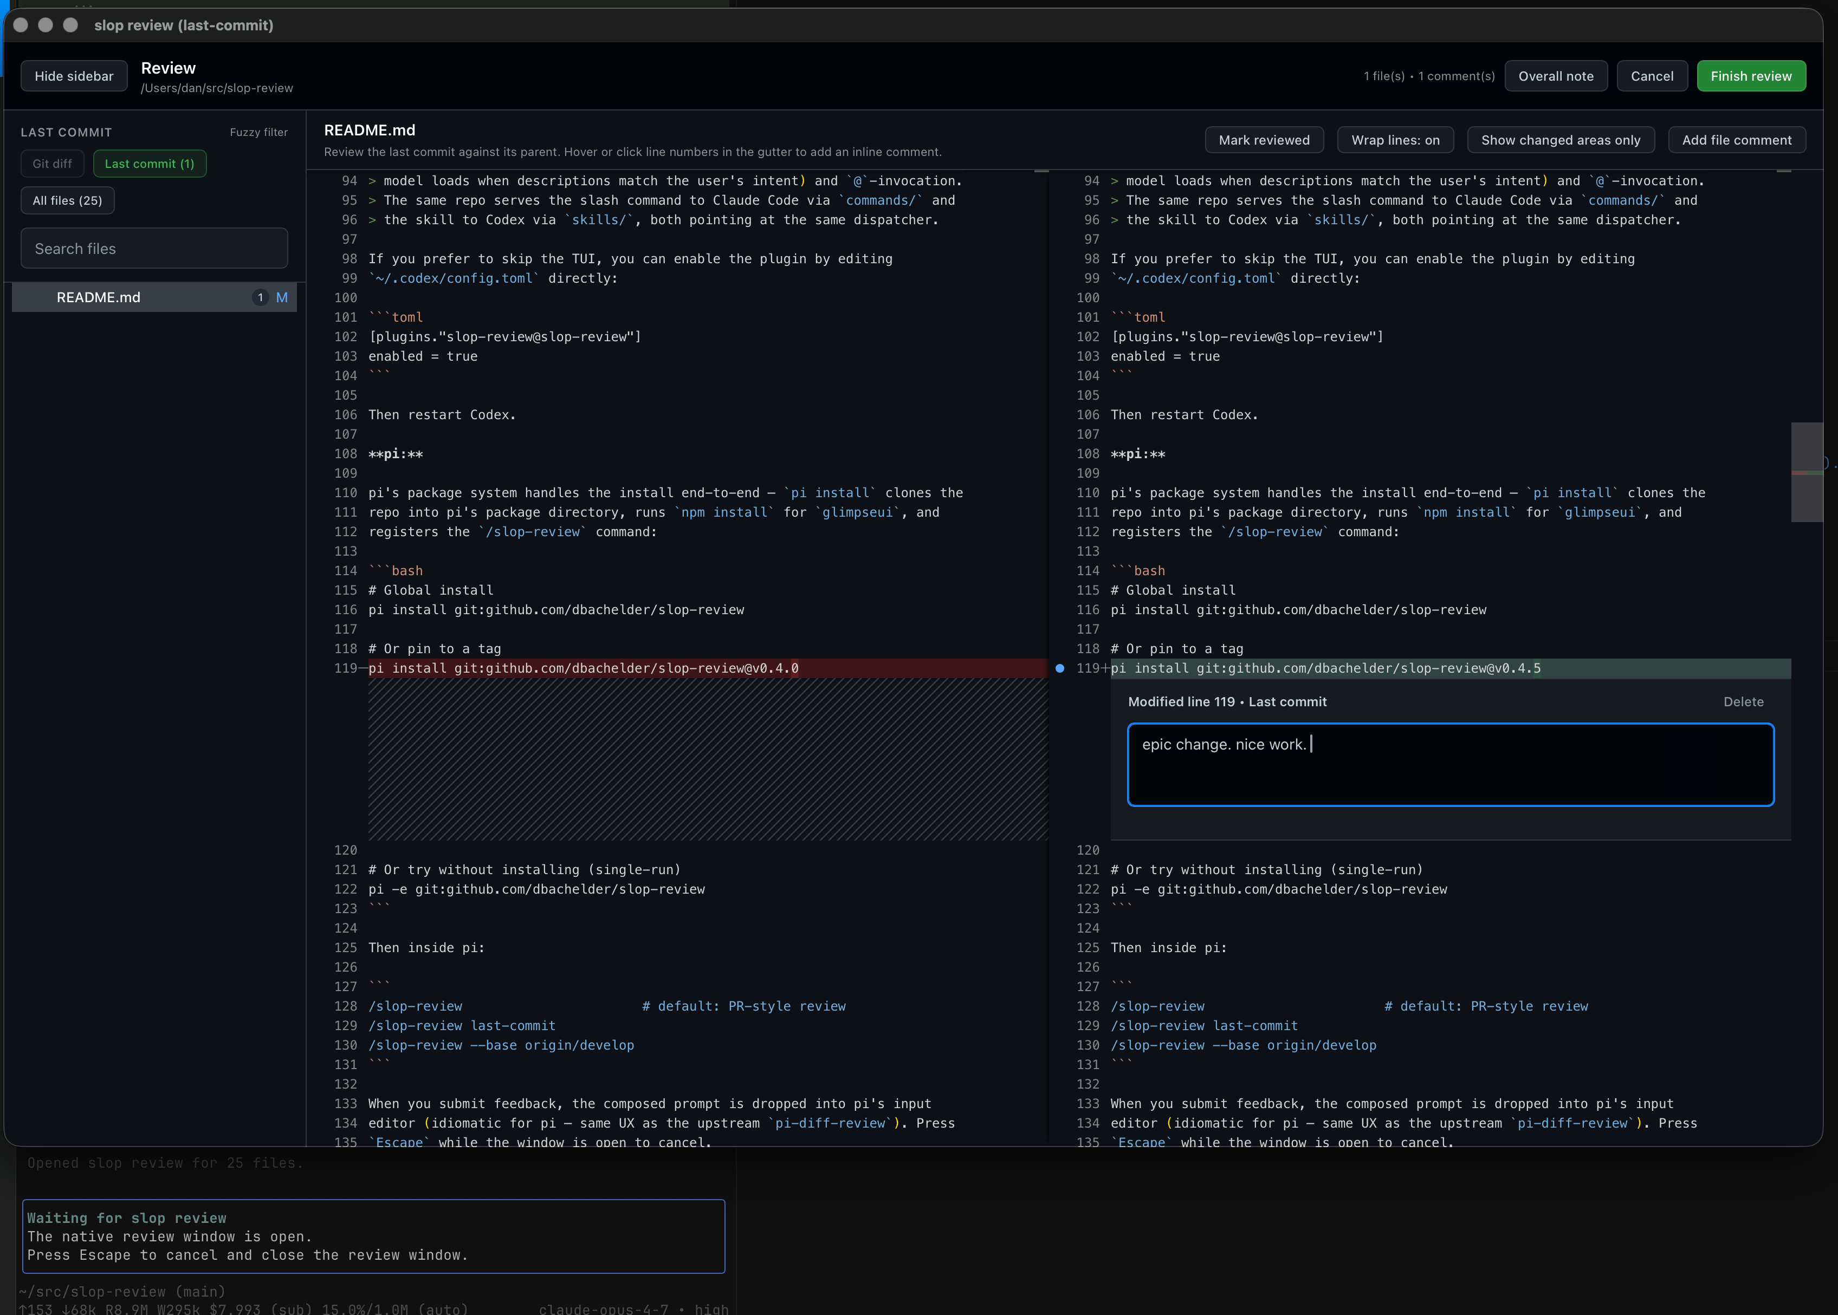
Task: Click the comment count badge on README.md
Action: tap(260, 297)
